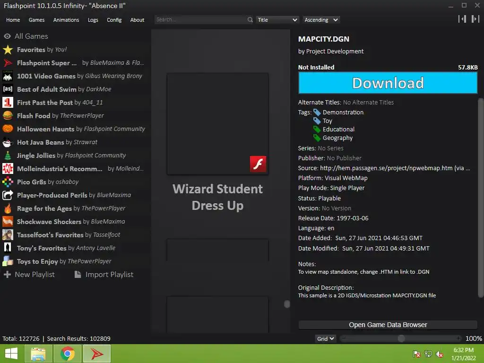Open the About tab

[137, 20]
